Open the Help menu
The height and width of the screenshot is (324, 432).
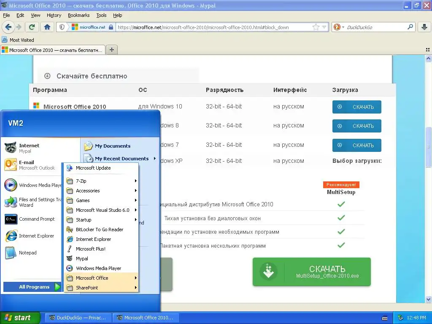(x=117, y=15)
